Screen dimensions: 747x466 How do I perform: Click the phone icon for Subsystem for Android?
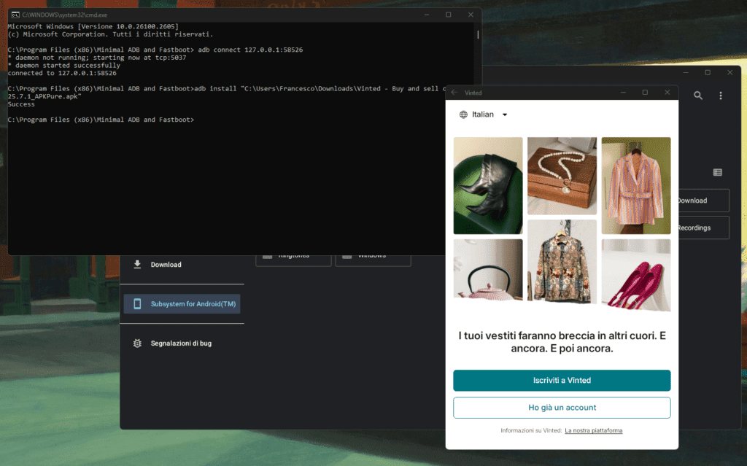[137, 304]
